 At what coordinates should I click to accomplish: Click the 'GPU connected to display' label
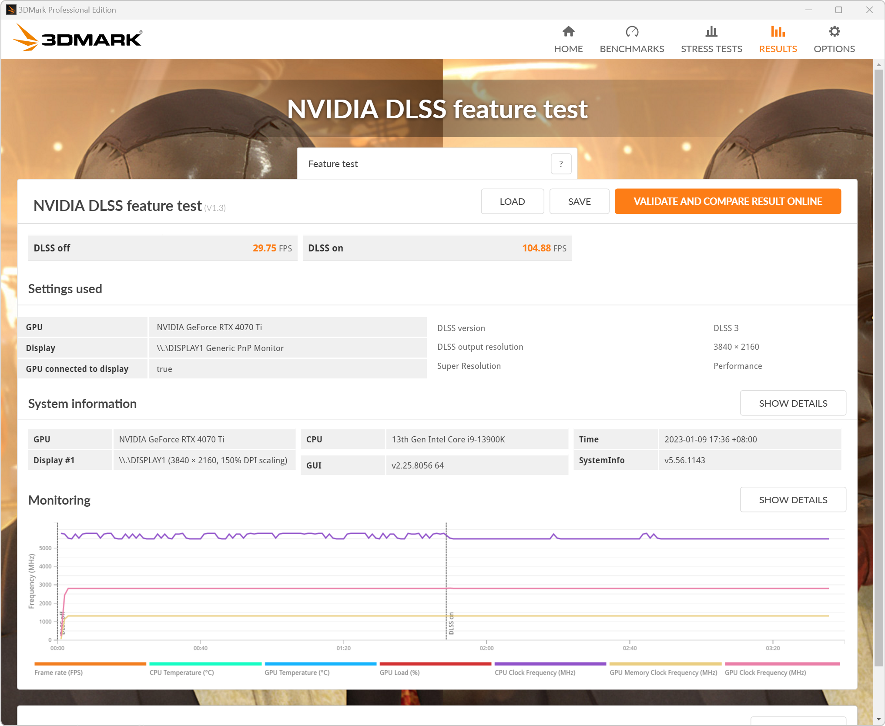[x=77, y=369]
